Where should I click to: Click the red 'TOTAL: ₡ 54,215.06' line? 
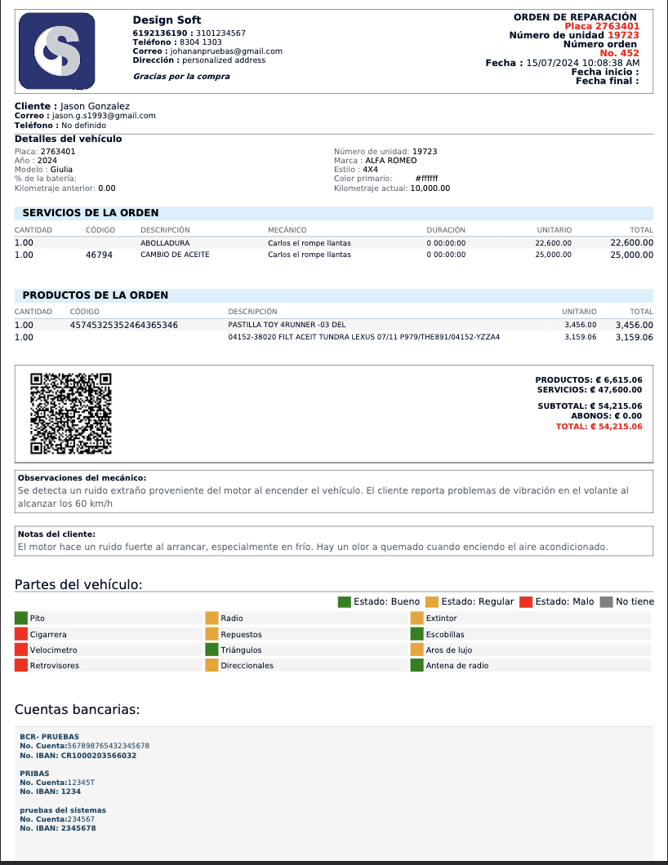(x=599, y=427)
